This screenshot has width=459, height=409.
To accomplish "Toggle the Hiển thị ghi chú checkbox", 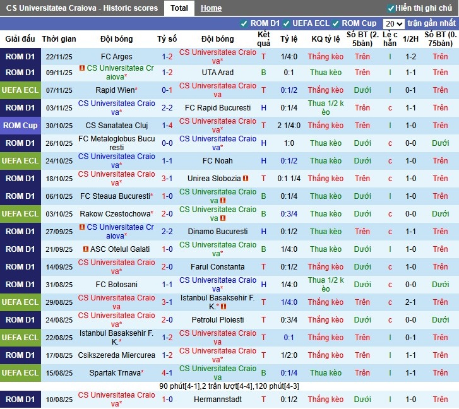I will (x=391, y=8).
